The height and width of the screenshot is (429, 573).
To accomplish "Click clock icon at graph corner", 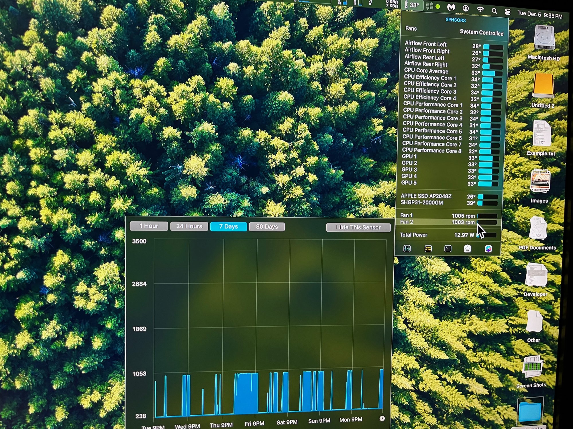I will pos(382,418).
